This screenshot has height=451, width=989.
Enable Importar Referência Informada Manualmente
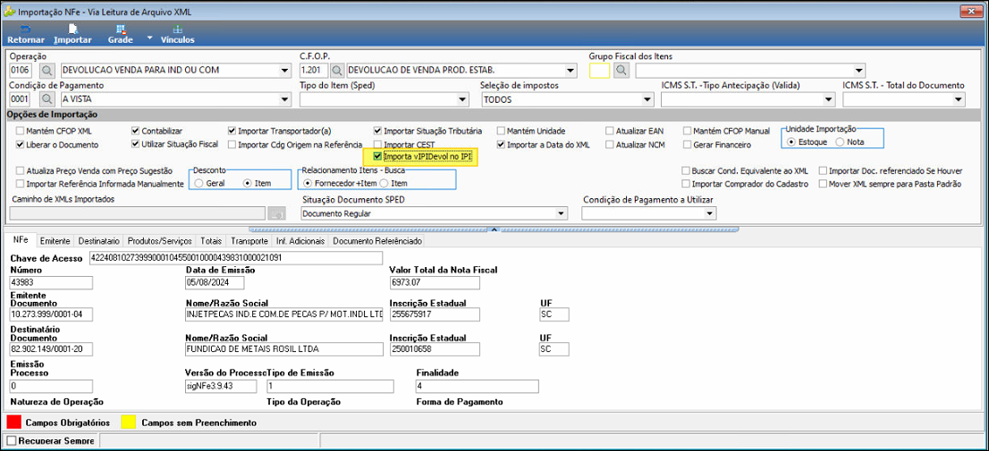click(21, 184)
